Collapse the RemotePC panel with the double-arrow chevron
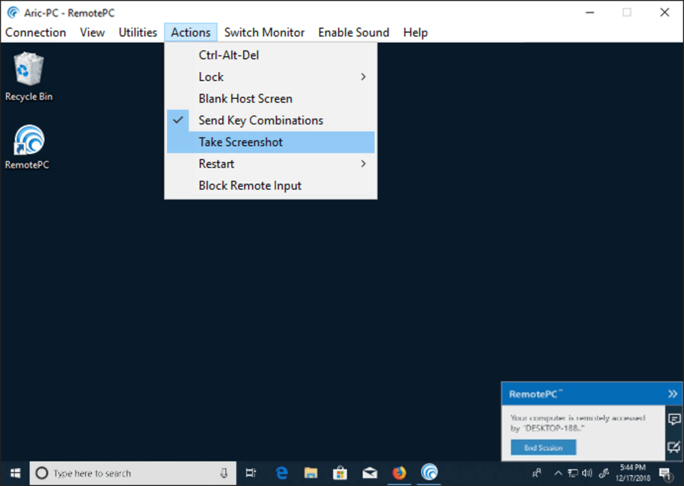 click(x=673, y=393)
